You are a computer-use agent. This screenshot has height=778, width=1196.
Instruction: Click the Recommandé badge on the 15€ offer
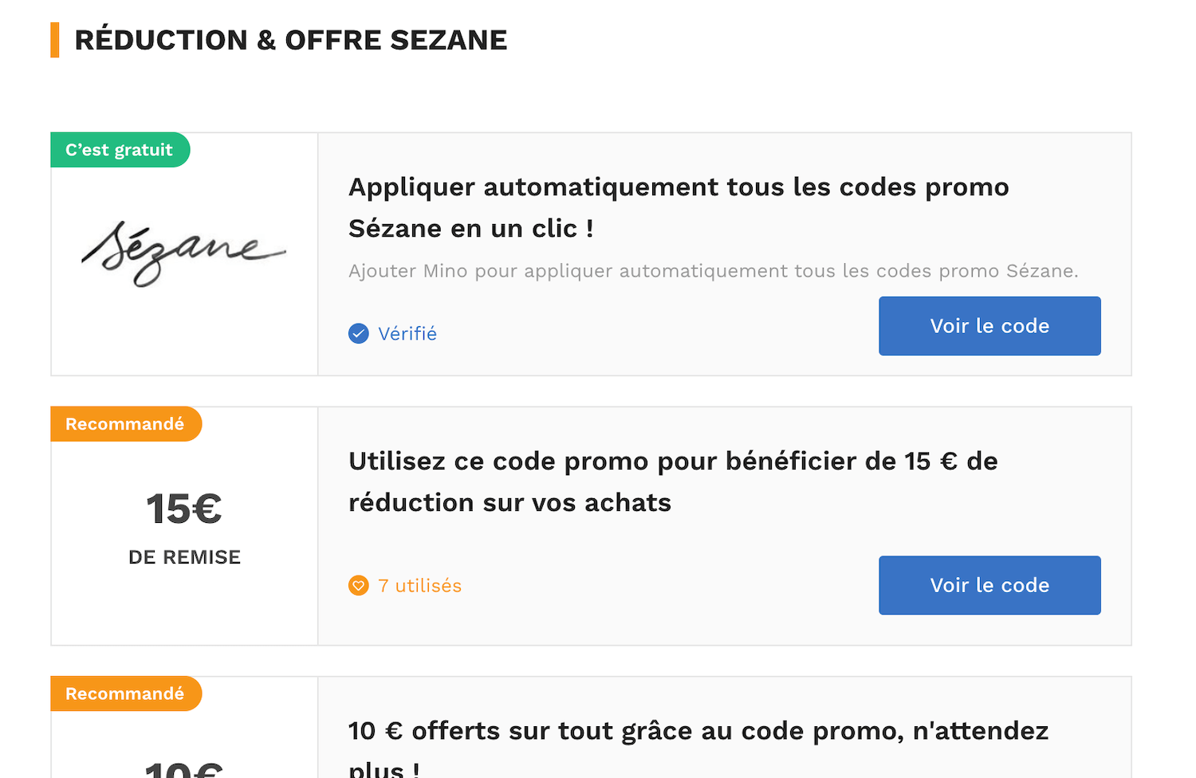126,423
